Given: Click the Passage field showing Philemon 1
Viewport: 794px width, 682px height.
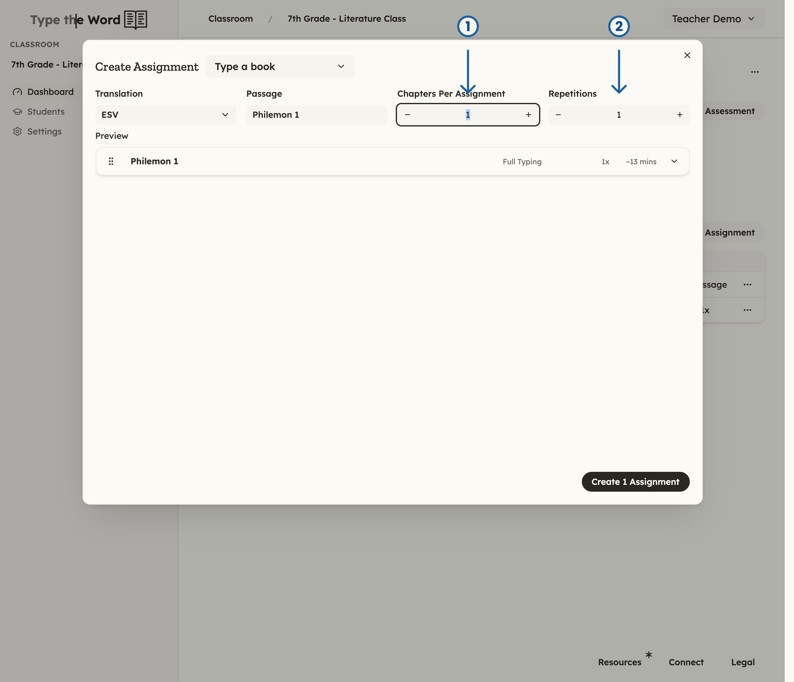Looking at the screenshot, I should click(x=317, y=115).
